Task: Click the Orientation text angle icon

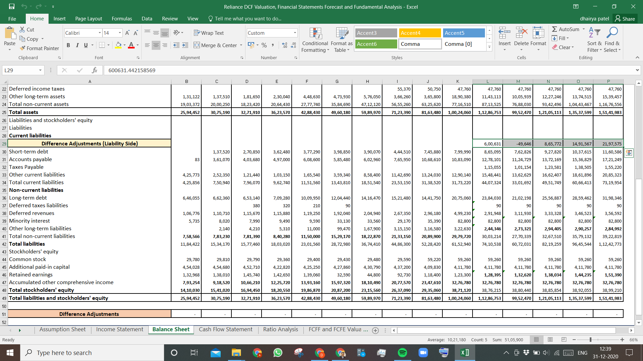Action: tap(176, 33)
